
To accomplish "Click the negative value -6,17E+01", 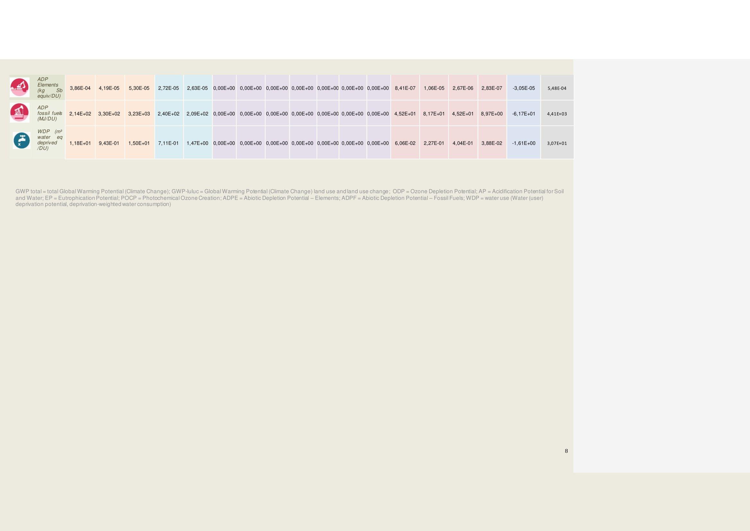I will (x=524, y=114).
